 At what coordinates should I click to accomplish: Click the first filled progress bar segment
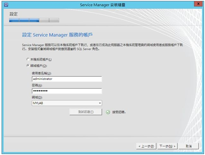point(14,20)
